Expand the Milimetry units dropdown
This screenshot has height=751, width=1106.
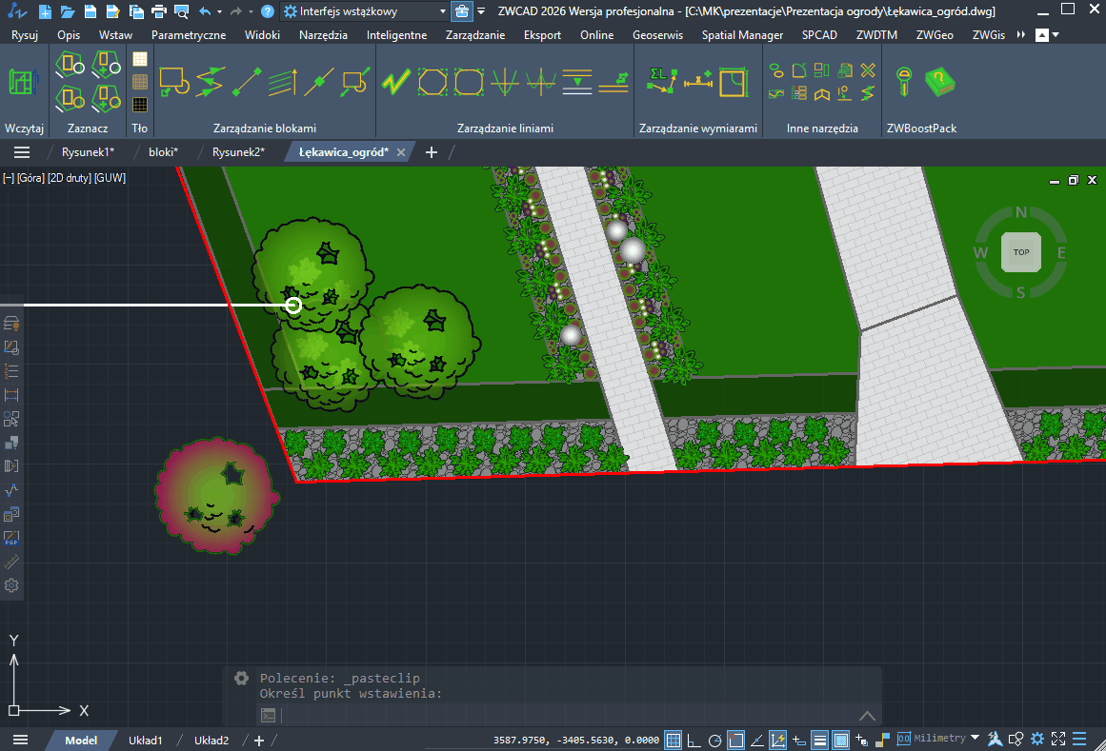pyautogui.click(x=975, y=738)
